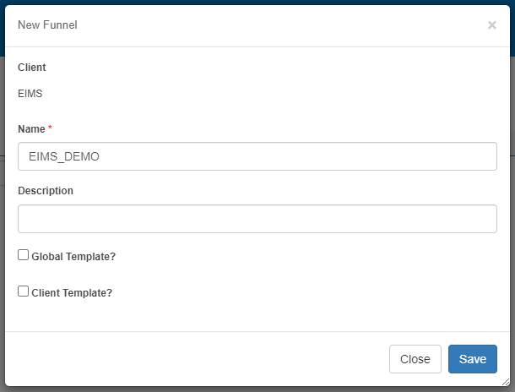Save the new funnel
This screenshot has height=392, width=515.
click(472, 359)
